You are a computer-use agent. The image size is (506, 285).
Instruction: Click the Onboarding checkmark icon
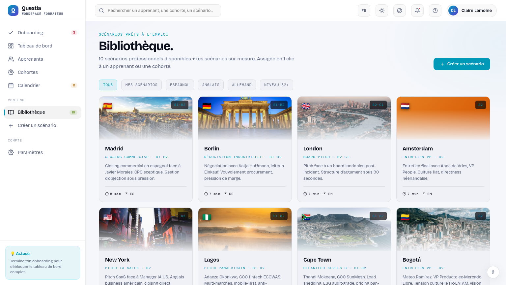pyautogui.click(x=11, y=33)
